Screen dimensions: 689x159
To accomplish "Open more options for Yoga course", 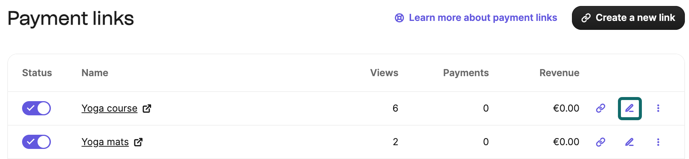I will (x=658, y=108).
